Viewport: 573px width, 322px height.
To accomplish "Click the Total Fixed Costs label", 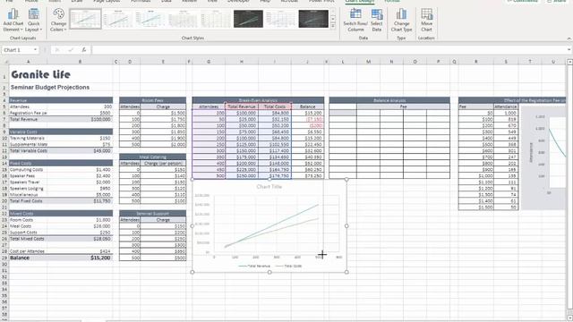I will (26, 200).
